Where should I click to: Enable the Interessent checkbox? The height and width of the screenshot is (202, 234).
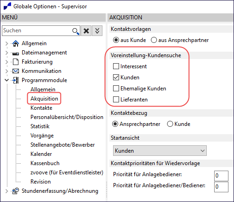[x=116, y=66]
